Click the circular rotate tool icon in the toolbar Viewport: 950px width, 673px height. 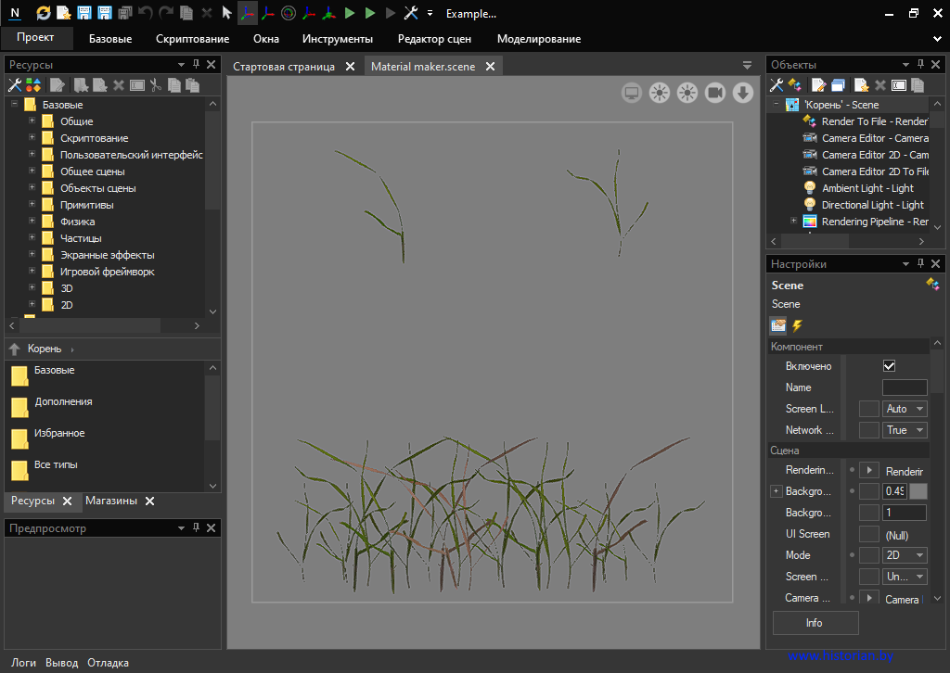(289, 13)
